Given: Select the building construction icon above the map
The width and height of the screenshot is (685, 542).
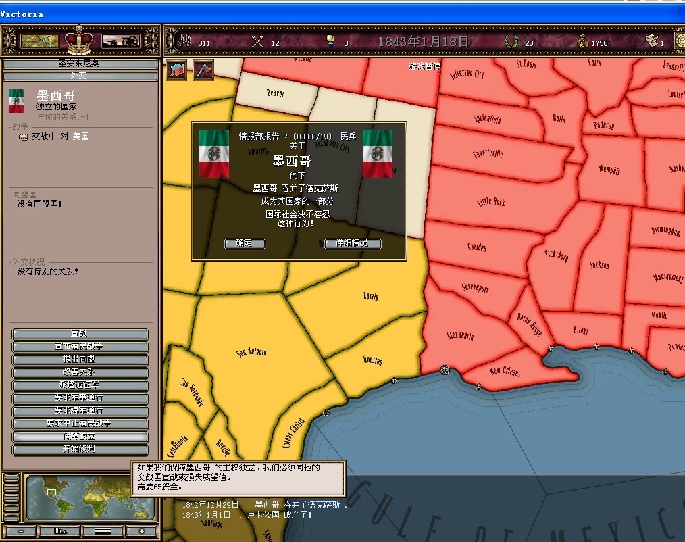Looking at the screenshot, I should click(x=176, y=70).
